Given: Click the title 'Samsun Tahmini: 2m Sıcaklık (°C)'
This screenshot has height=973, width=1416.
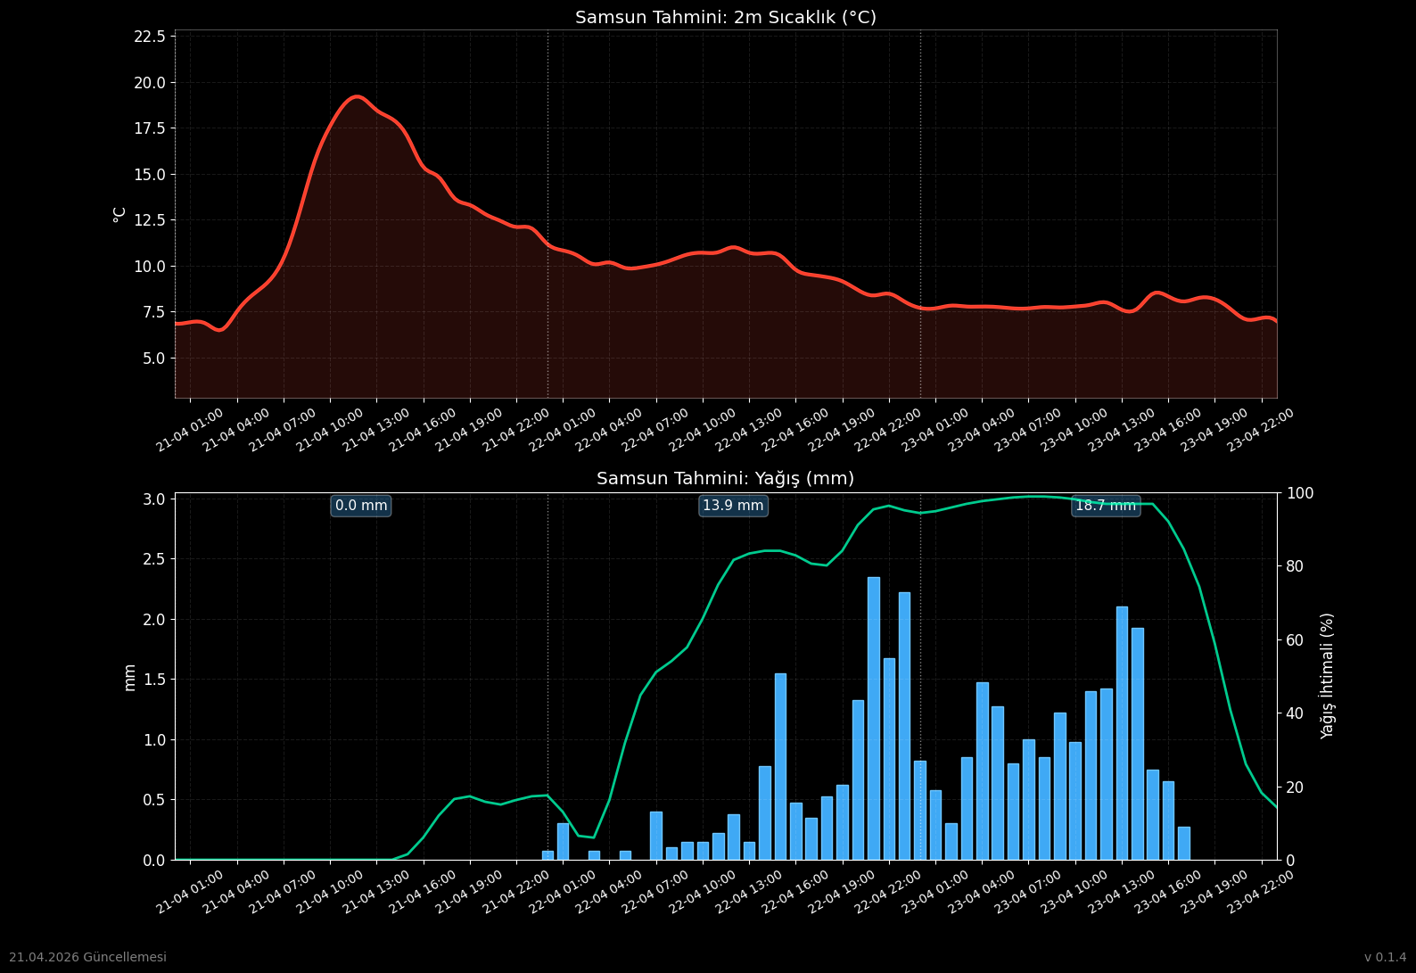Looking at the screenshot, I should tap(726, 18).
